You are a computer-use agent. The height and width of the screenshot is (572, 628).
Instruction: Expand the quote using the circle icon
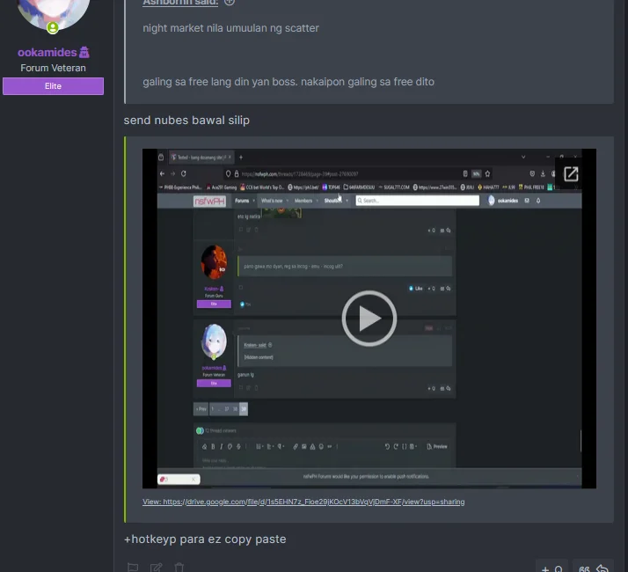pos(229,2)
